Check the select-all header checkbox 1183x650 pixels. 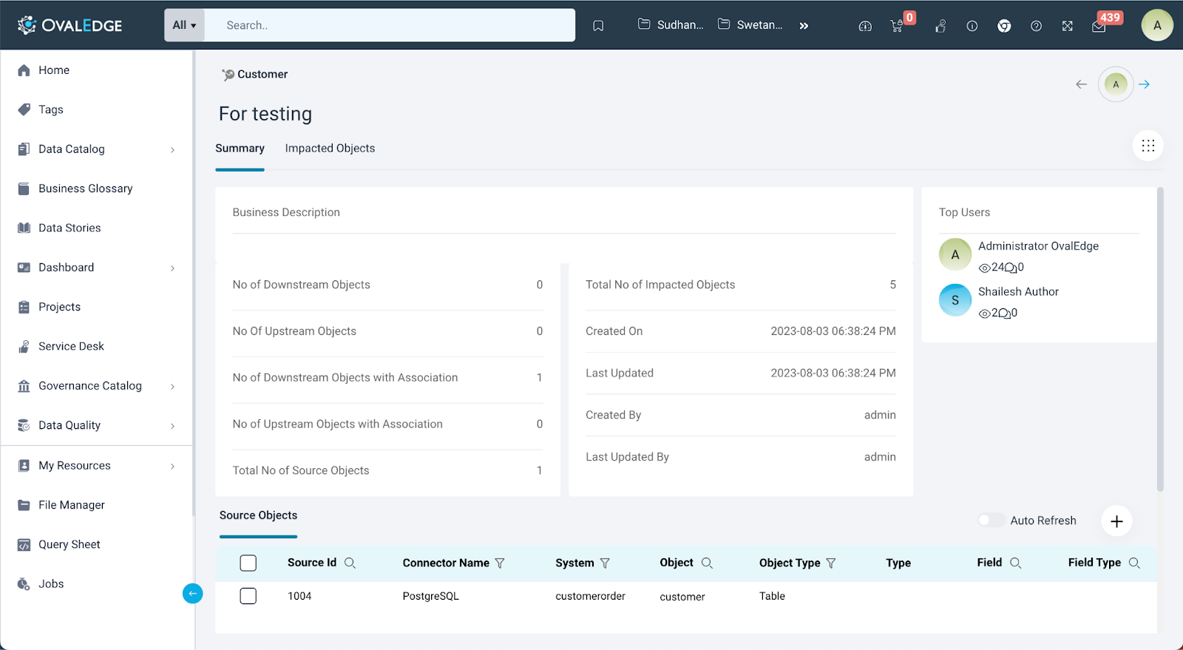(x=248, y=563)
